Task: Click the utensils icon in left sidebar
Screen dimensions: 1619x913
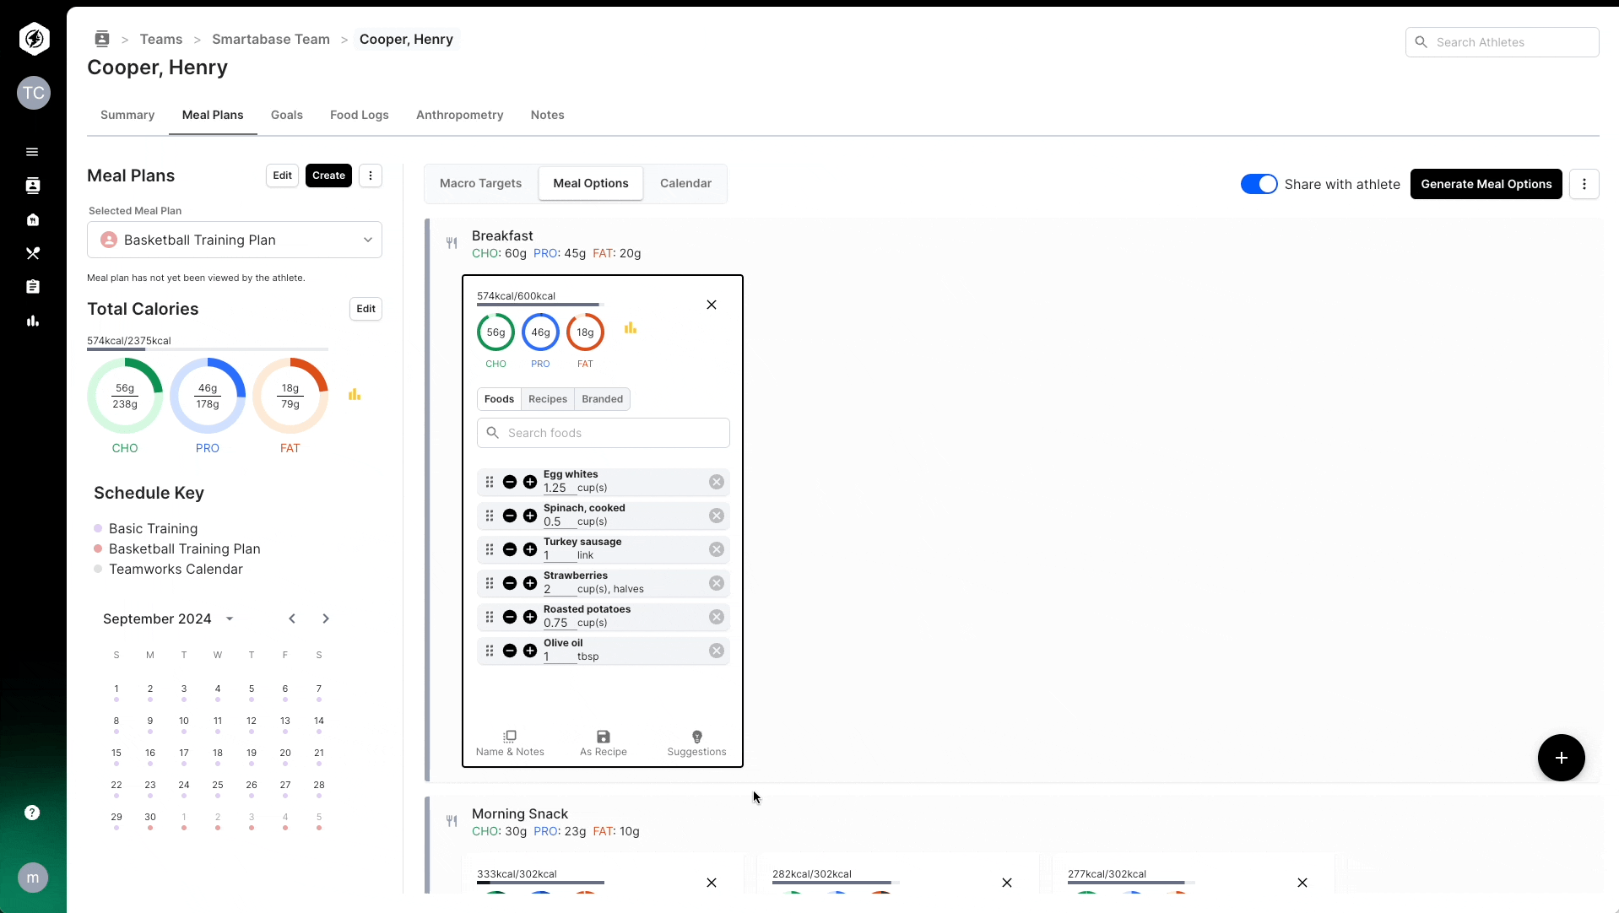Action: click(x=33, y=253)
